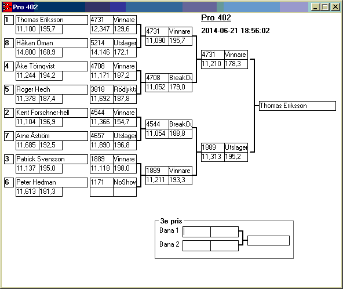
Task: Select the Åke Törnqvist name box
Action: pos(52,66)
